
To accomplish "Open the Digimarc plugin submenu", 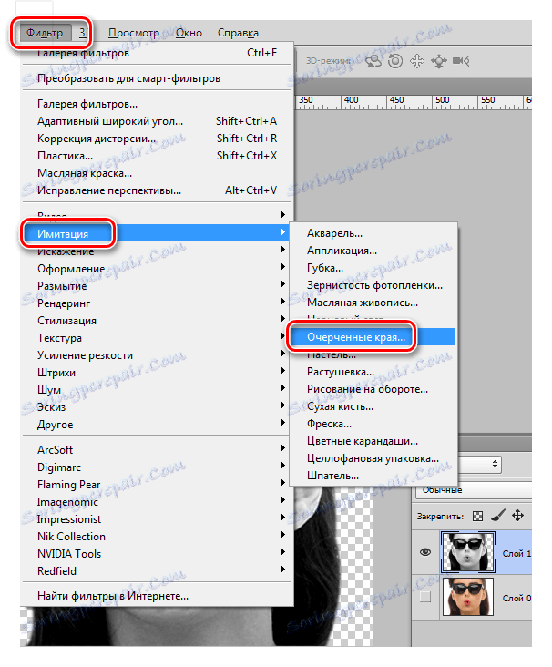I will pyautogui.click(x=157, y=467).
